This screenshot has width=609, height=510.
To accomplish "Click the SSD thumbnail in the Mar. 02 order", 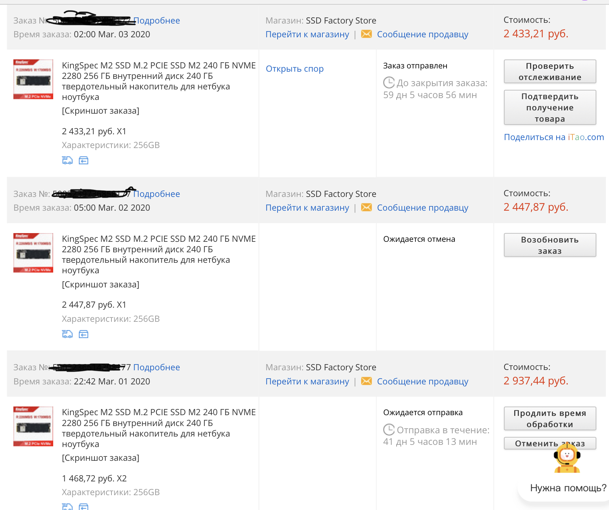I will (33, 253).
